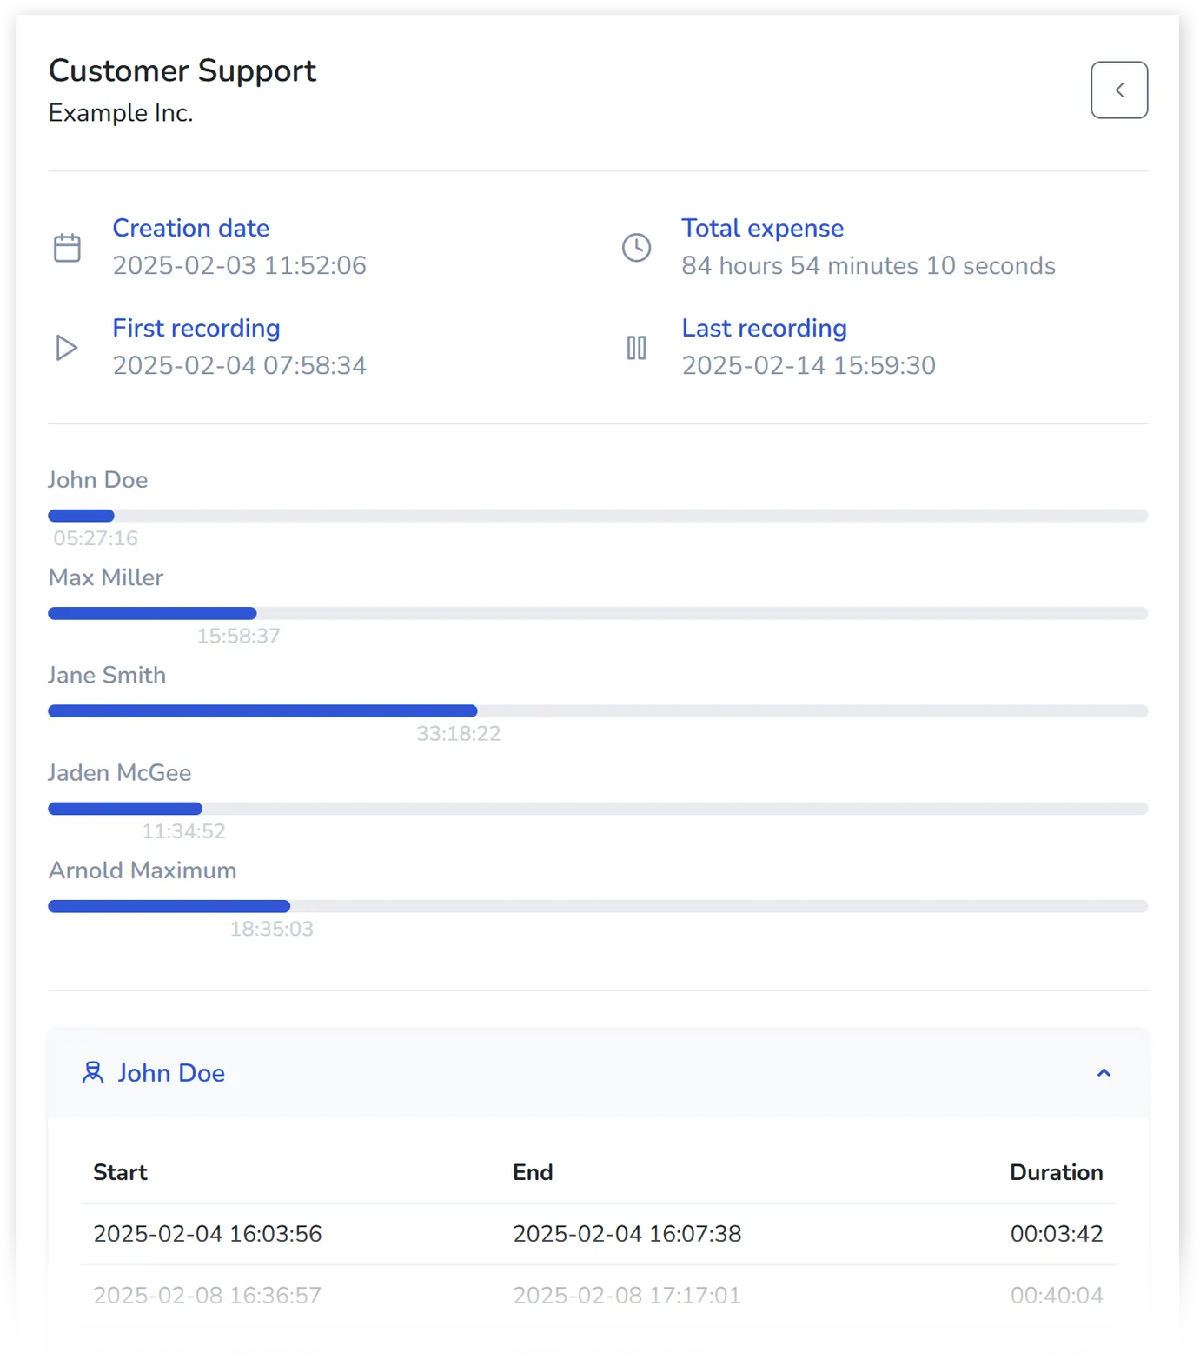Click the Creation date label
Image resolution: width=1200 pixels, height=1360 pixels.
tap(190, 228)
